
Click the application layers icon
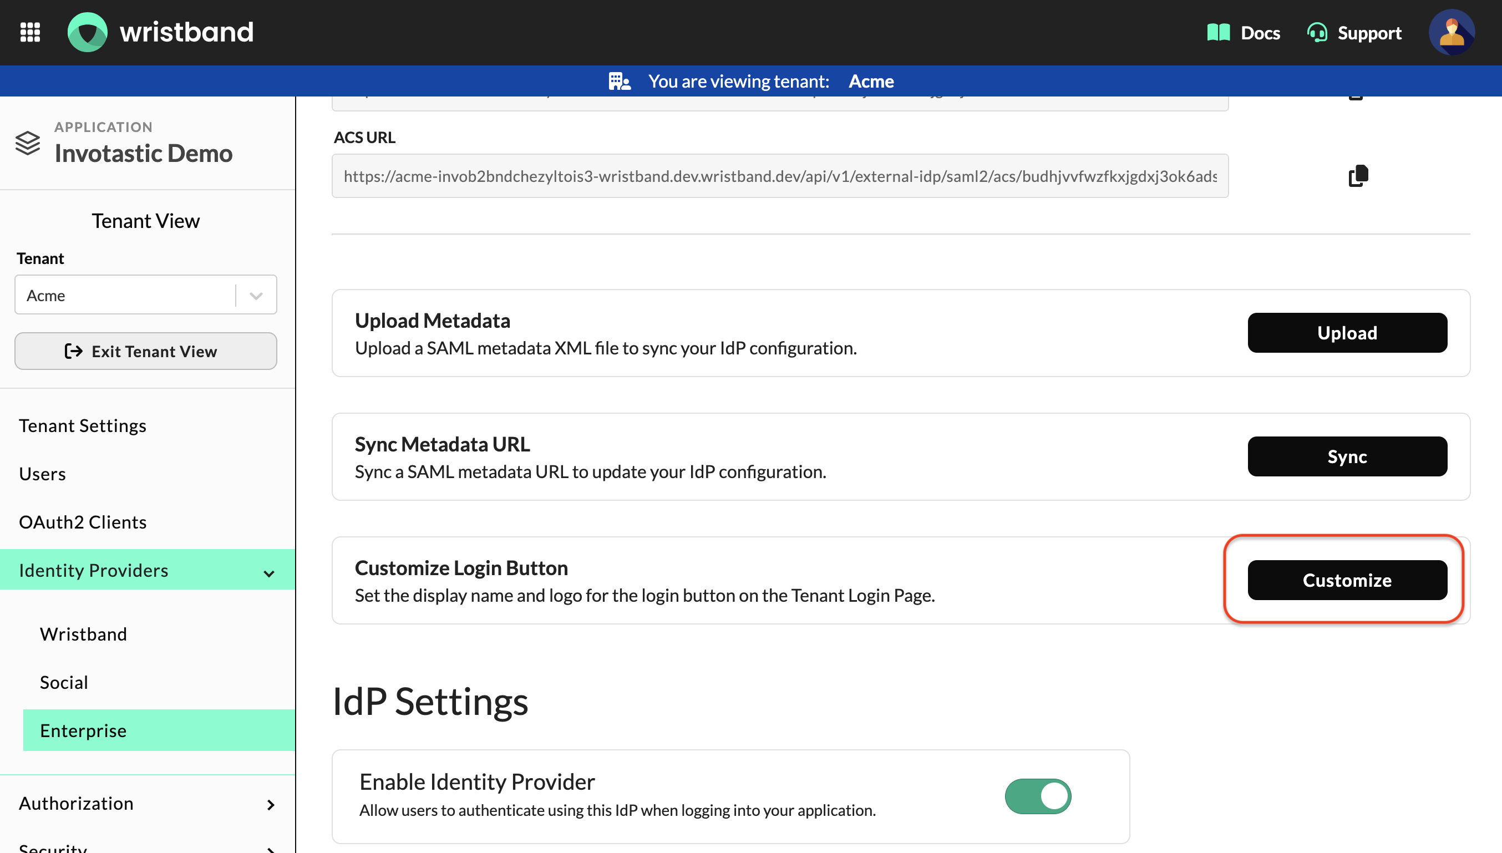click(x=28, y=143)
